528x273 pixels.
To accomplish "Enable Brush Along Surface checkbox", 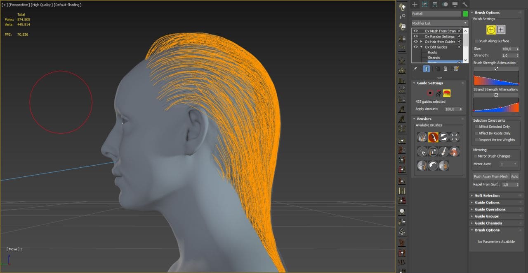I will (476, 41).
